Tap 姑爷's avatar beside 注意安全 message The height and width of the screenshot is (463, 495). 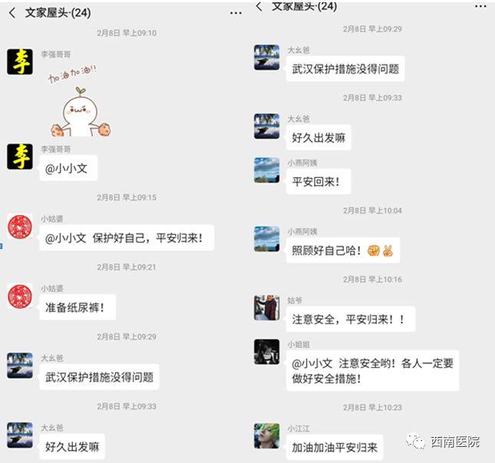tap(267, 307)
